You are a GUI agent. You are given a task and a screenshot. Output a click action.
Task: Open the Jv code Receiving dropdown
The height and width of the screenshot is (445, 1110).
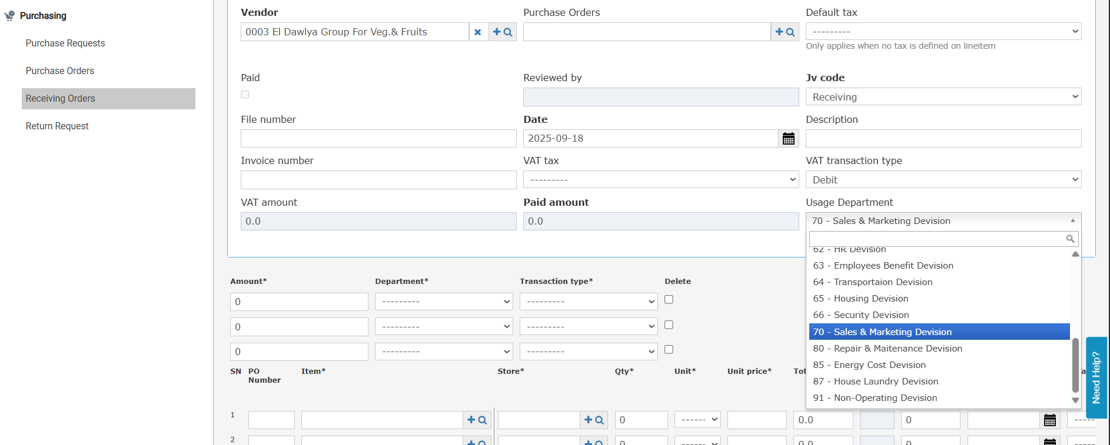pos(943,97)
